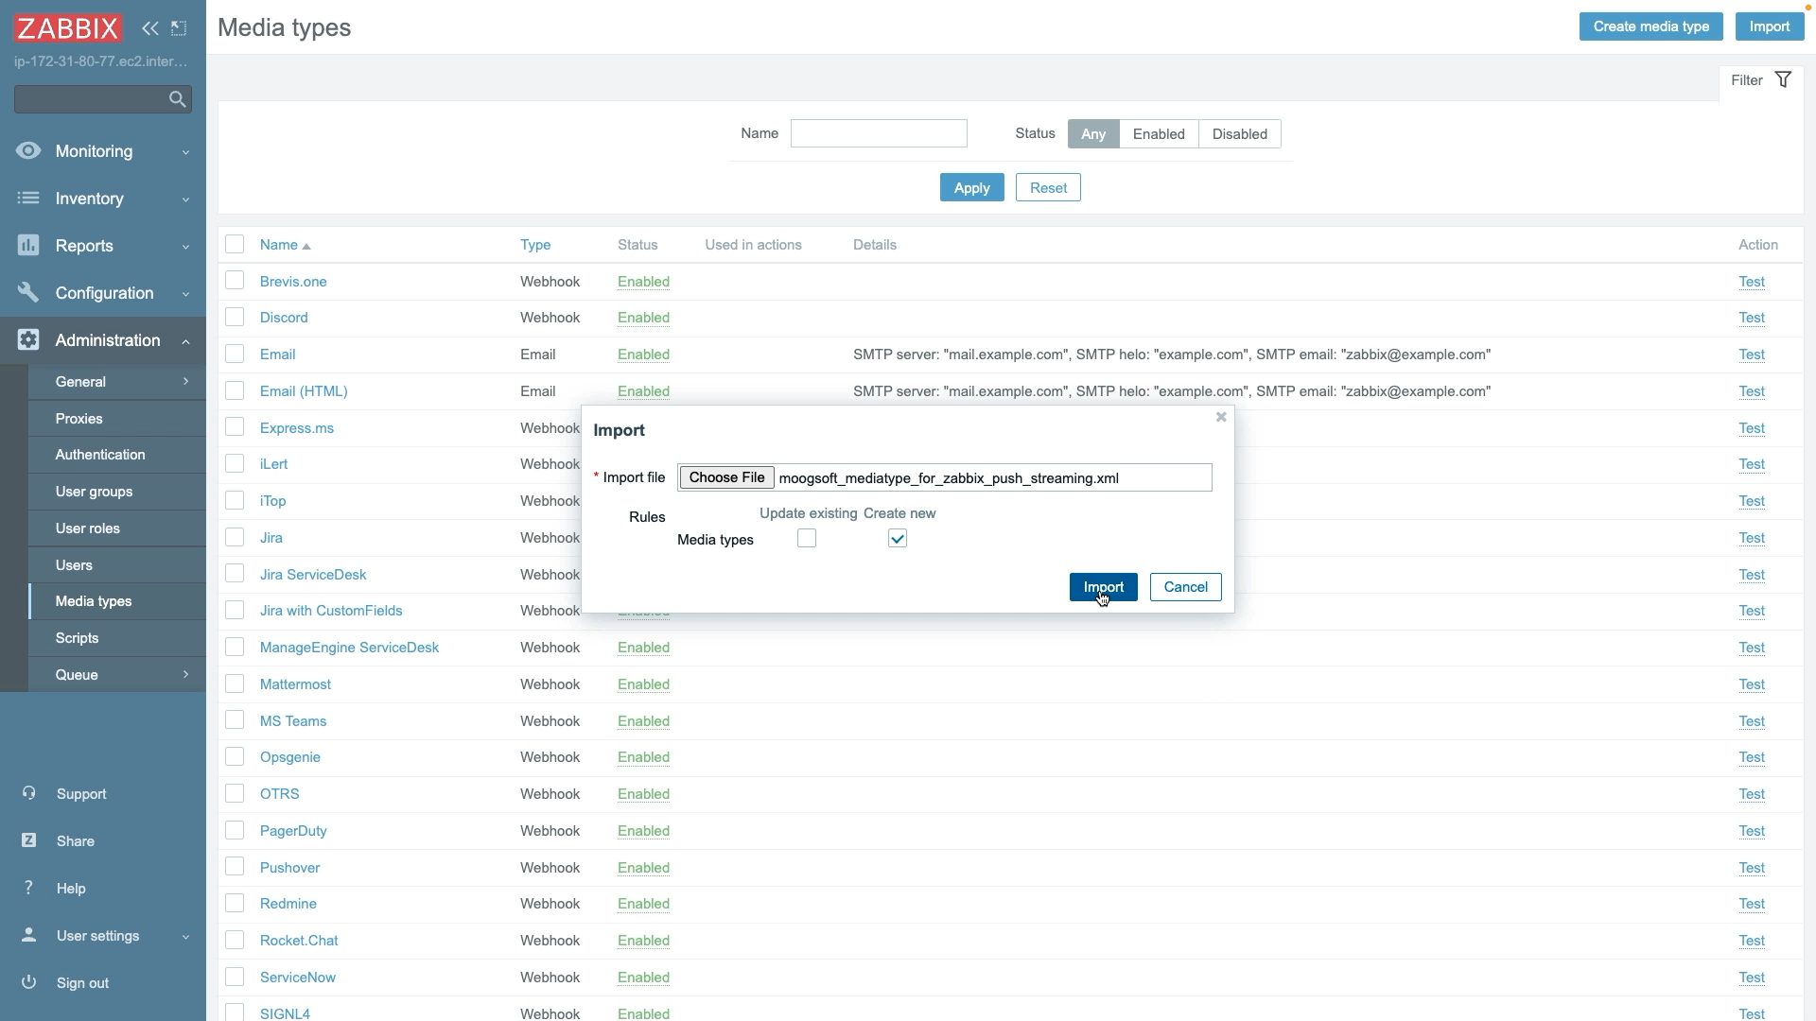Select the Mattermost row checkbox
This screenshot has width=1816, height=1021.
[x=235, y=684]
